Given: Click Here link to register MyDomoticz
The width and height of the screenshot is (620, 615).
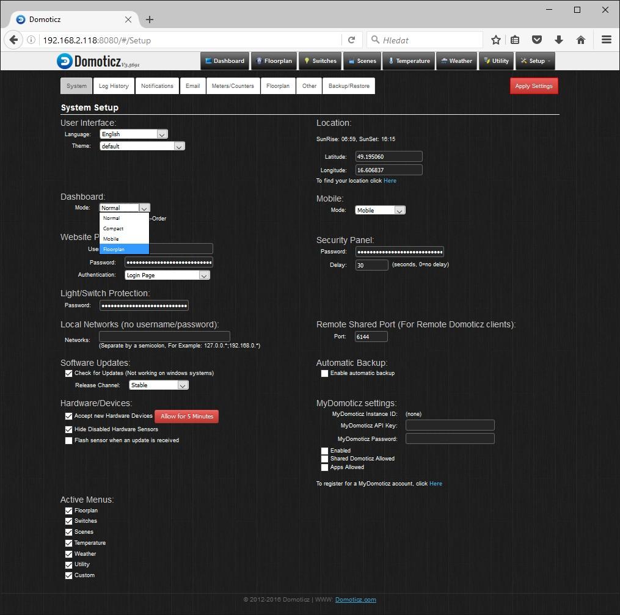Looking at the screenshot, I should point(436,483).
